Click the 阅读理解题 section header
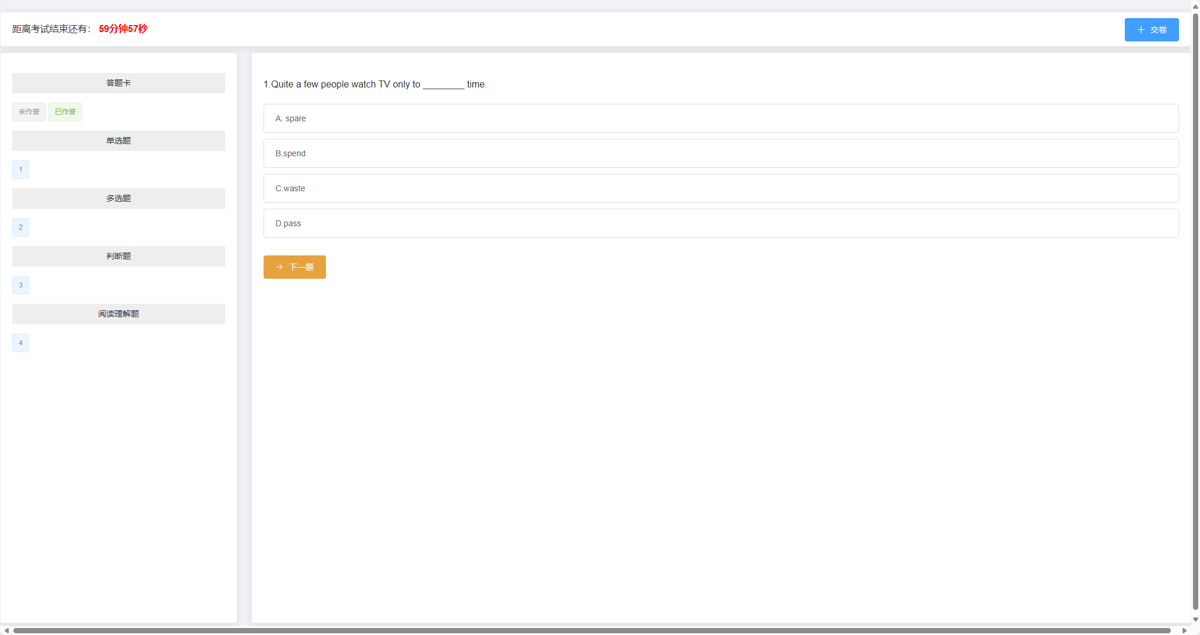This screenshot has height=635, width=1200. pos(118,314)
